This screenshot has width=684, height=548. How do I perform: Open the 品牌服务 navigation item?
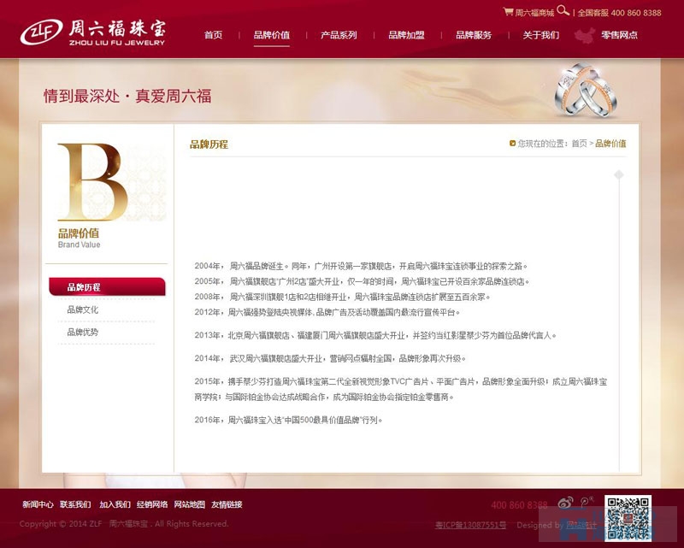474,35
